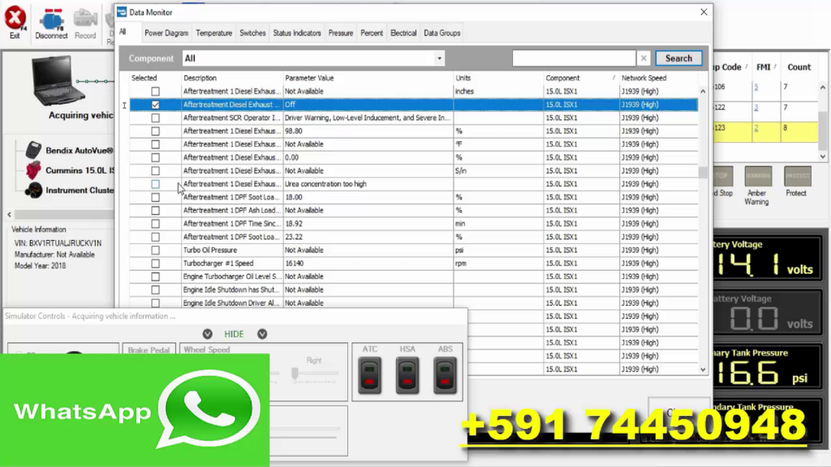Click the Exit icon with red X

click(14, 19)
